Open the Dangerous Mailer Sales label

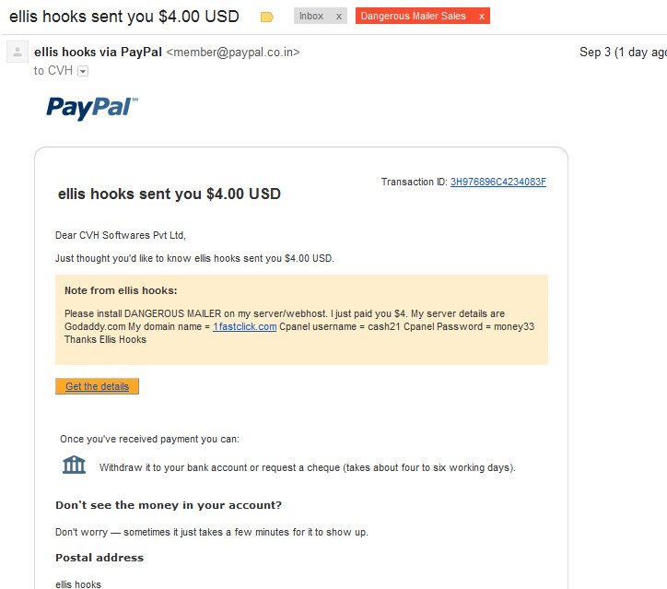click(x=413, y=17)
